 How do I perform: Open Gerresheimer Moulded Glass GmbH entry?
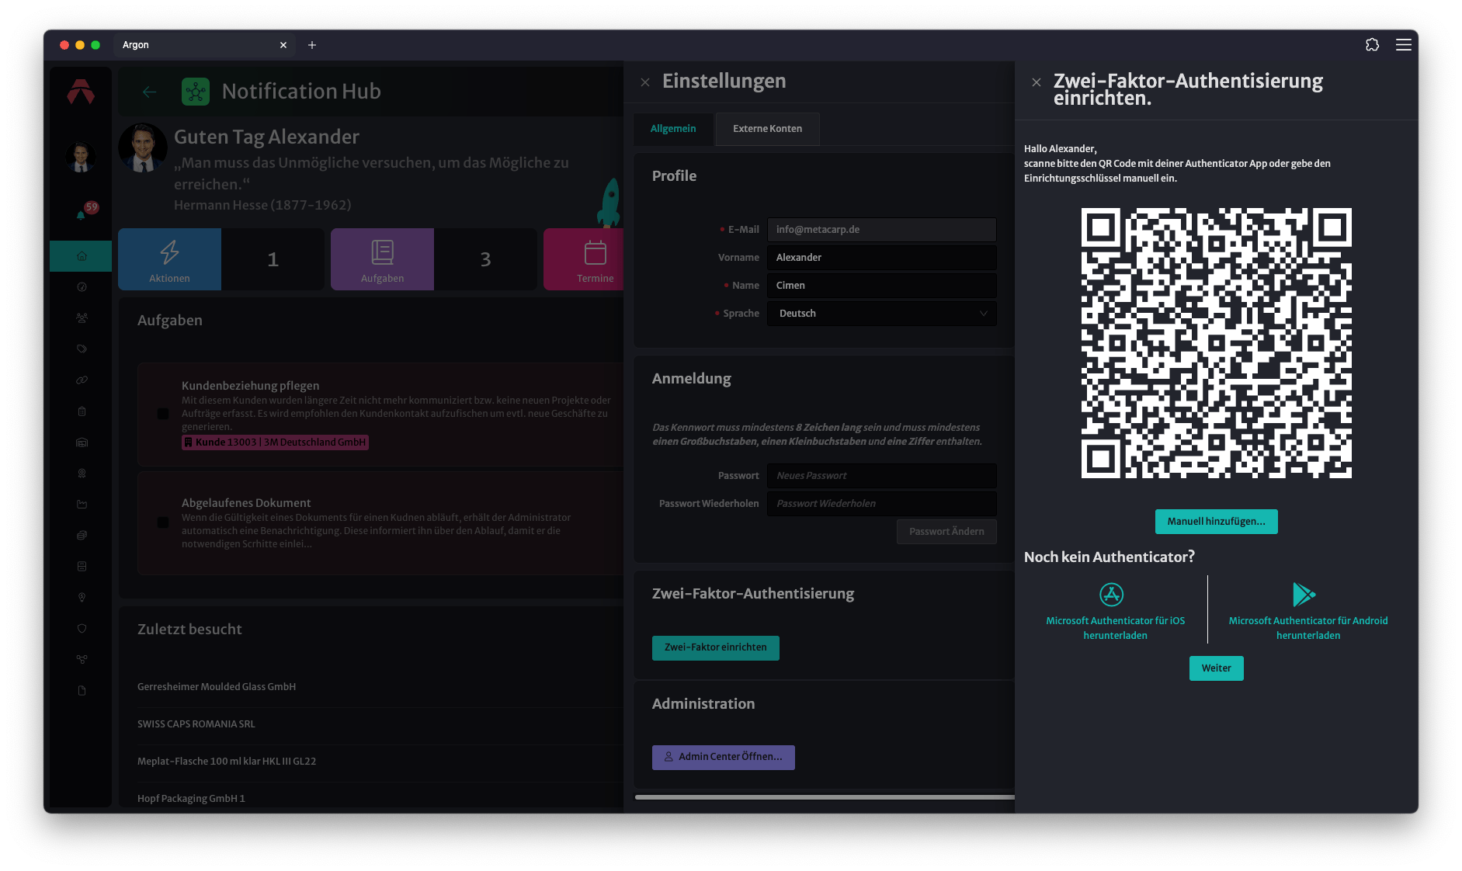click(217, 687)
